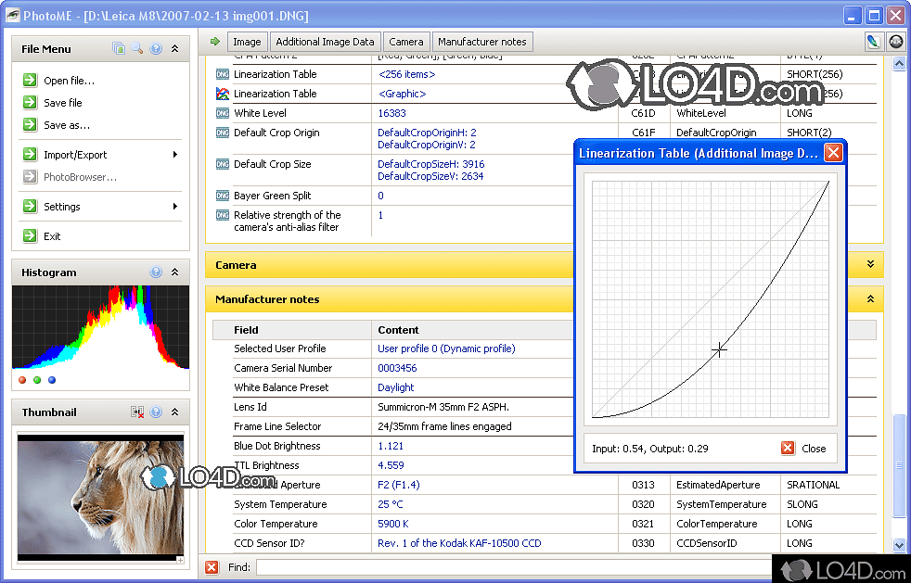Collapse the File Menu panel with its chevron

(174, 48)
